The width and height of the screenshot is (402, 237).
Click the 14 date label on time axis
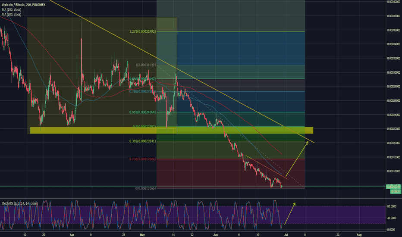pyautogui.click(x=173, y=235)
